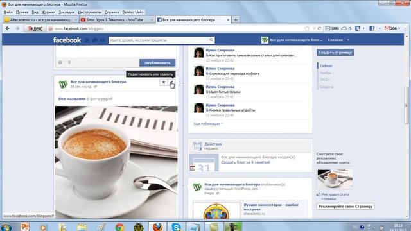The height and width of the screenshot is (231, 411).
Task: Open Google Chrome from the taskbar
Action: [119, 227]
